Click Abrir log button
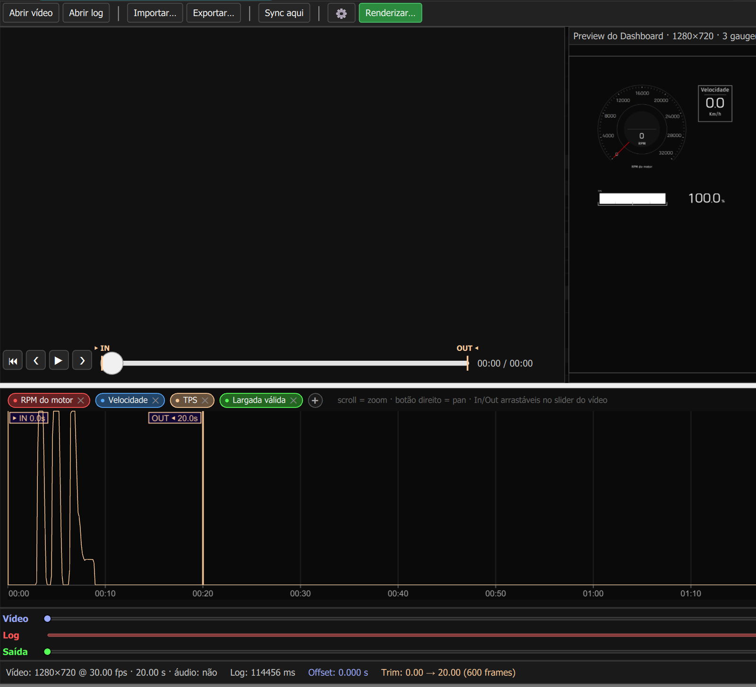The image size is (756, 687). click(86, 13)
